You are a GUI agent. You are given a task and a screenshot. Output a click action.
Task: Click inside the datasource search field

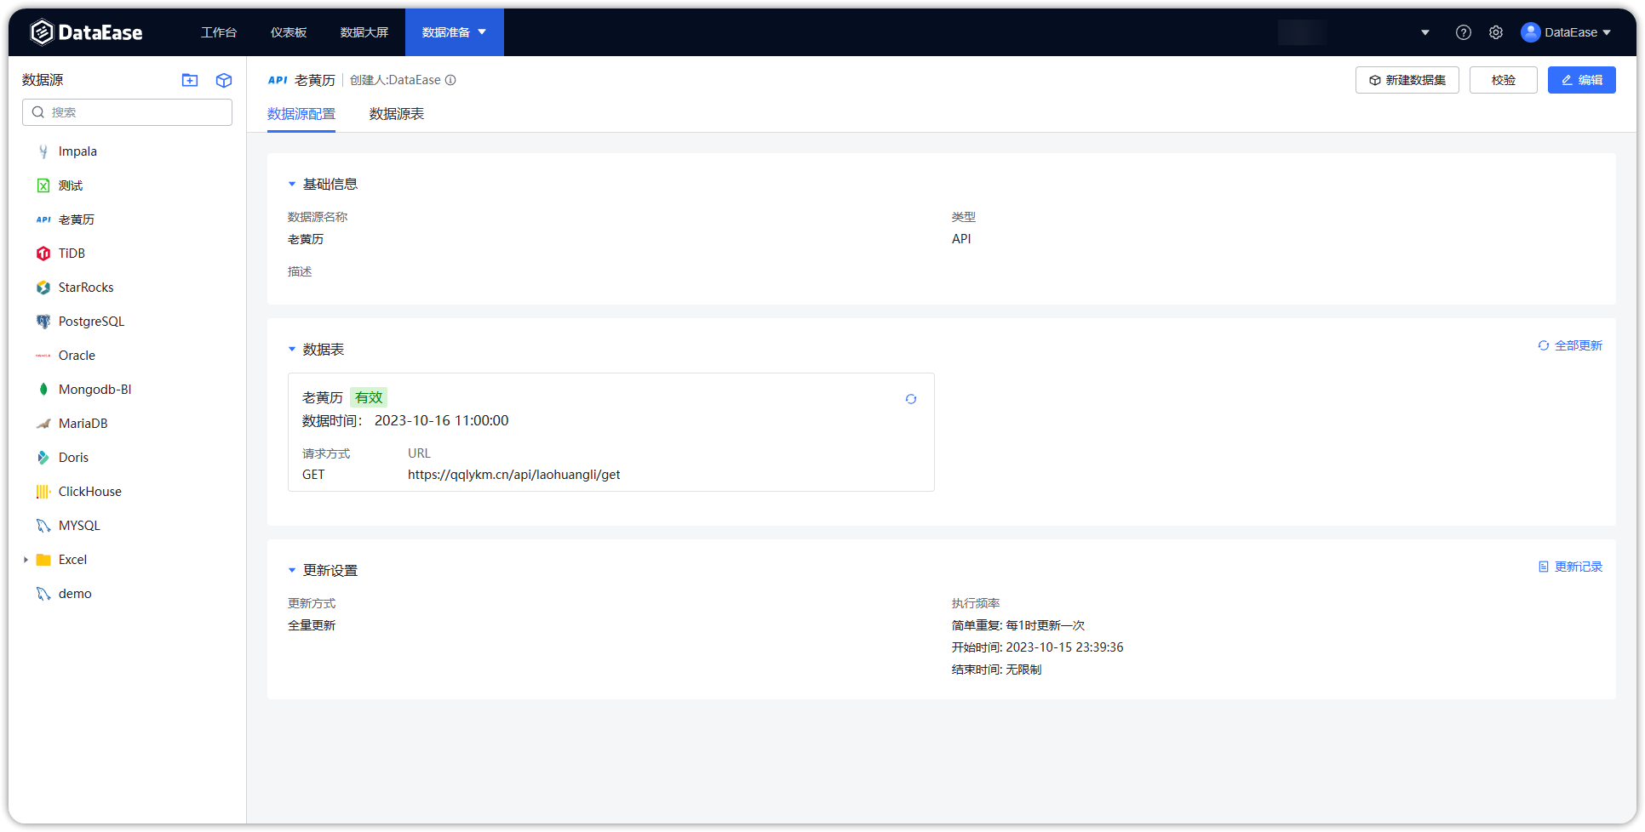pyautogui.click(x=128, y=111)
